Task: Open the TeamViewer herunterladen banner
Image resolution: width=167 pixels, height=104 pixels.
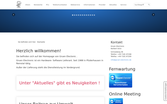Action: pos(121,80)
